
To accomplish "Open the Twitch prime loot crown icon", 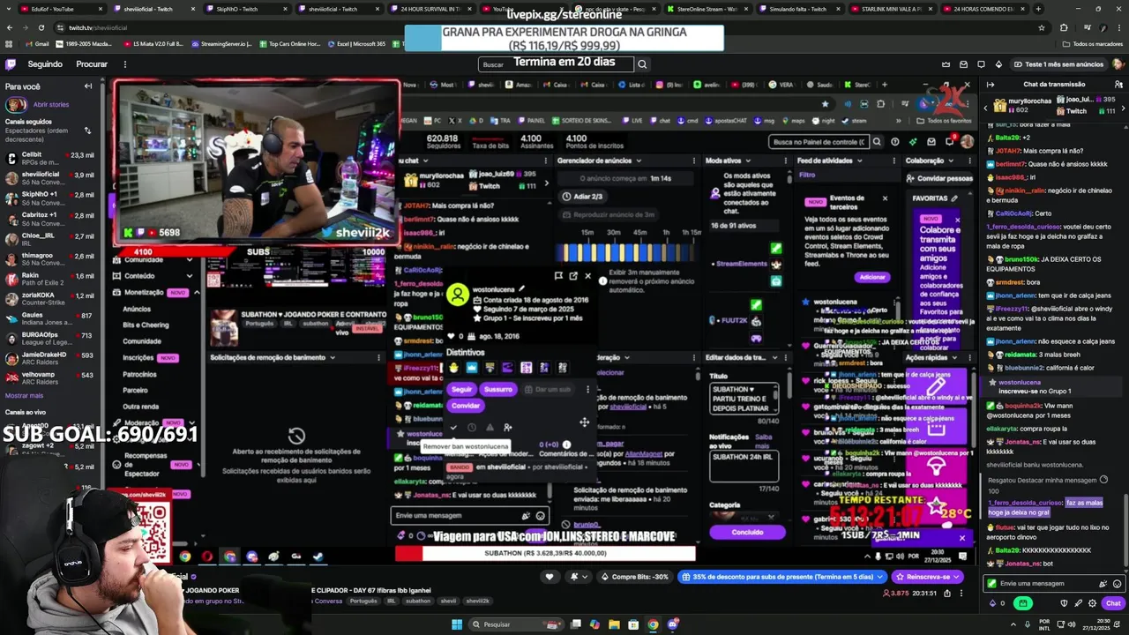I will [x=946, y=63].
